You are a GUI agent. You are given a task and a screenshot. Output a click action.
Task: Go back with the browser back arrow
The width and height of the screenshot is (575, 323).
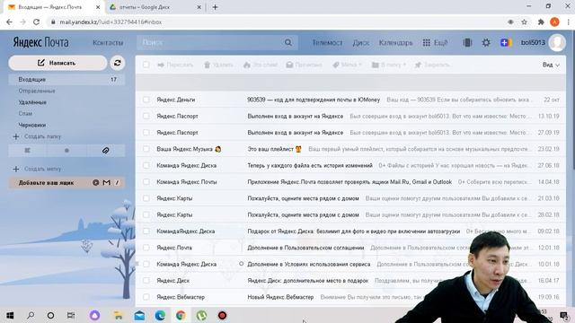click(x=10, y=22)
